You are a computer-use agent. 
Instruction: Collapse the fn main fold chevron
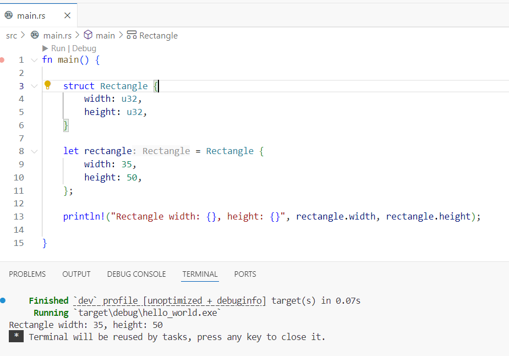tap(34, 60)
